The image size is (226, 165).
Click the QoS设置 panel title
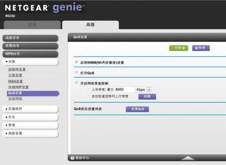click(x=80, y=37)
